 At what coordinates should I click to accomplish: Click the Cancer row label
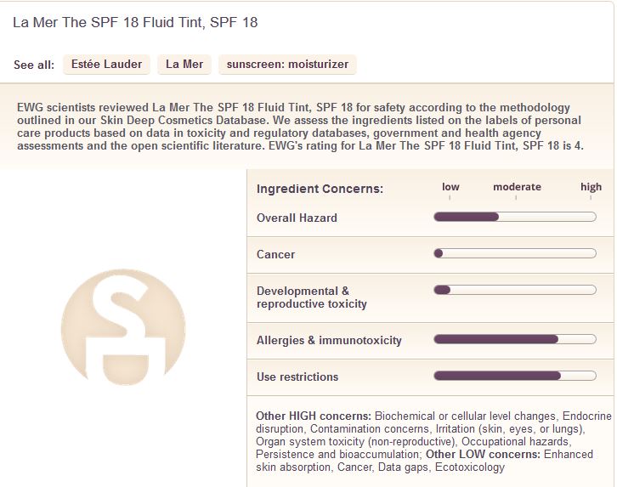click(x=275, y=254)
